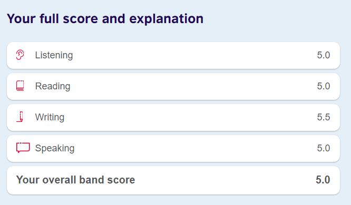Image resolution: width=351 pixels, height=205 pixels.
Task: Expand the Reading score explanation
Action: click(173, 86)
